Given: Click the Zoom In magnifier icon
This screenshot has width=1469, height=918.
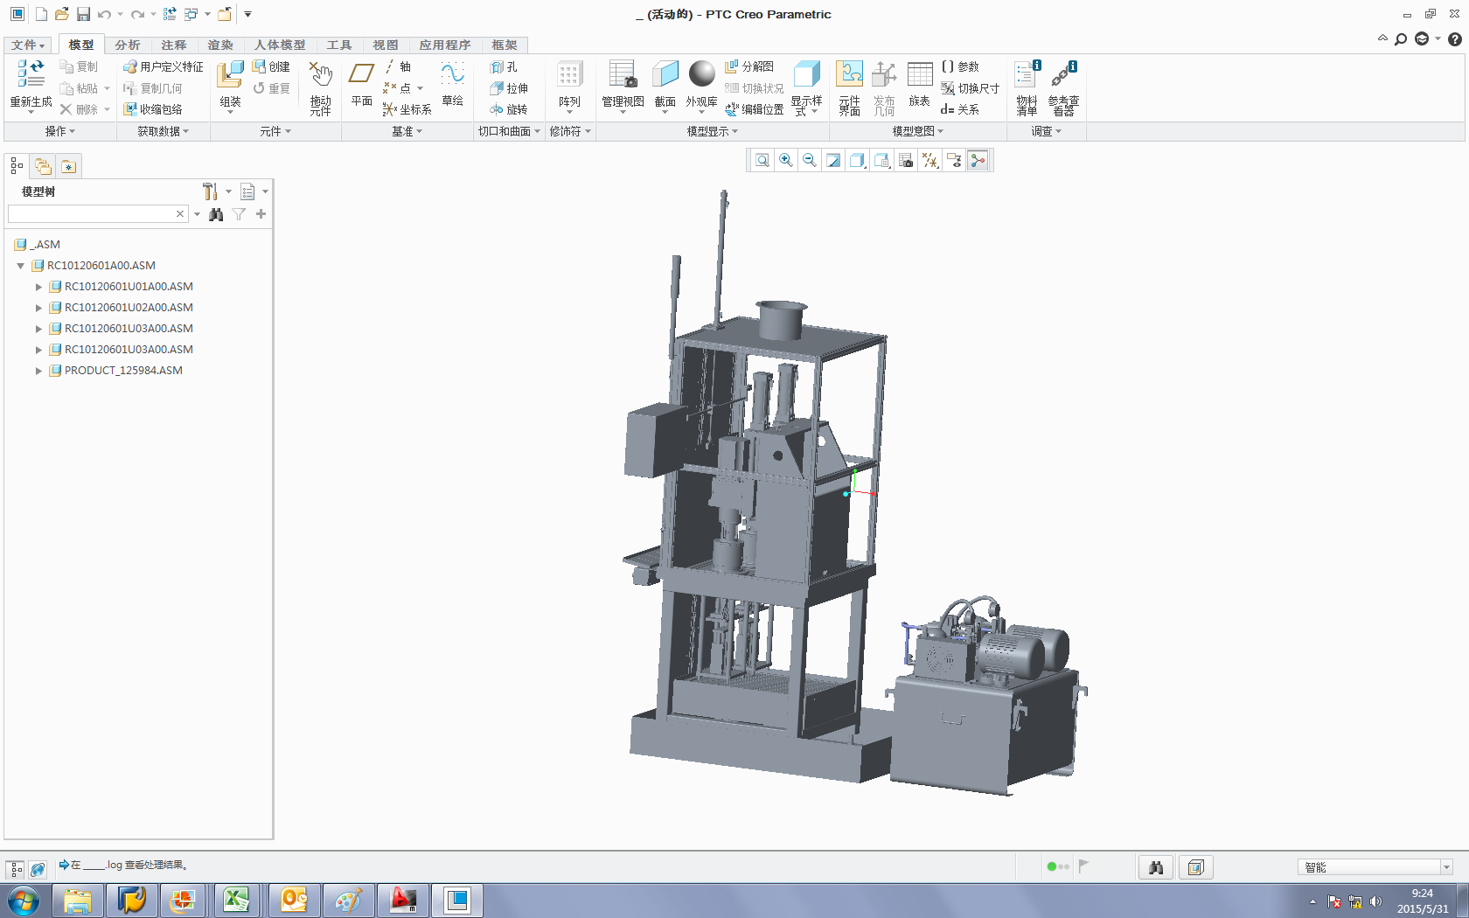Looking at the screenshot, I should tap(786, 160).
